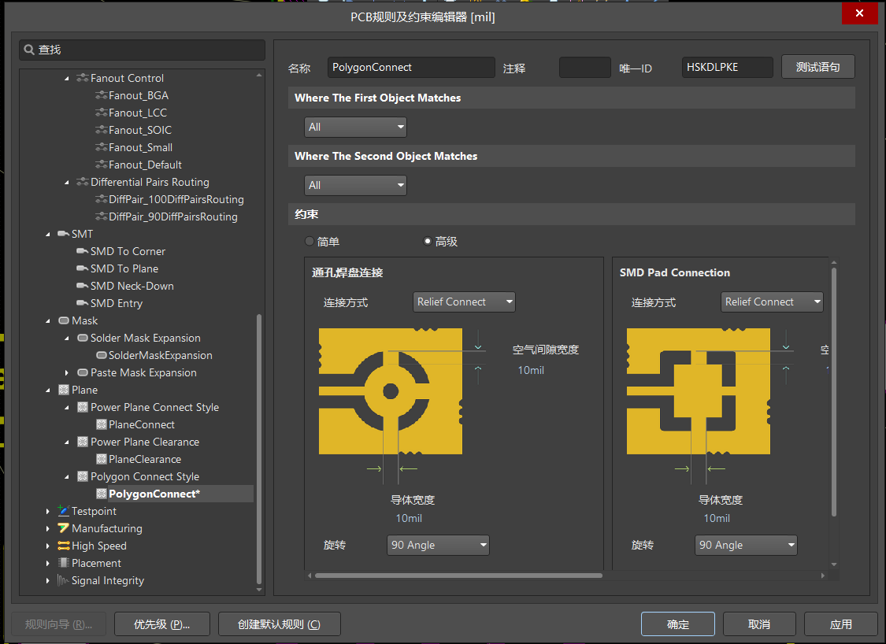Image resolution: width=886 pixels, height=644 pixels.
Task: Click the PlaneConnect rule icon
Action: coord(102,425)
